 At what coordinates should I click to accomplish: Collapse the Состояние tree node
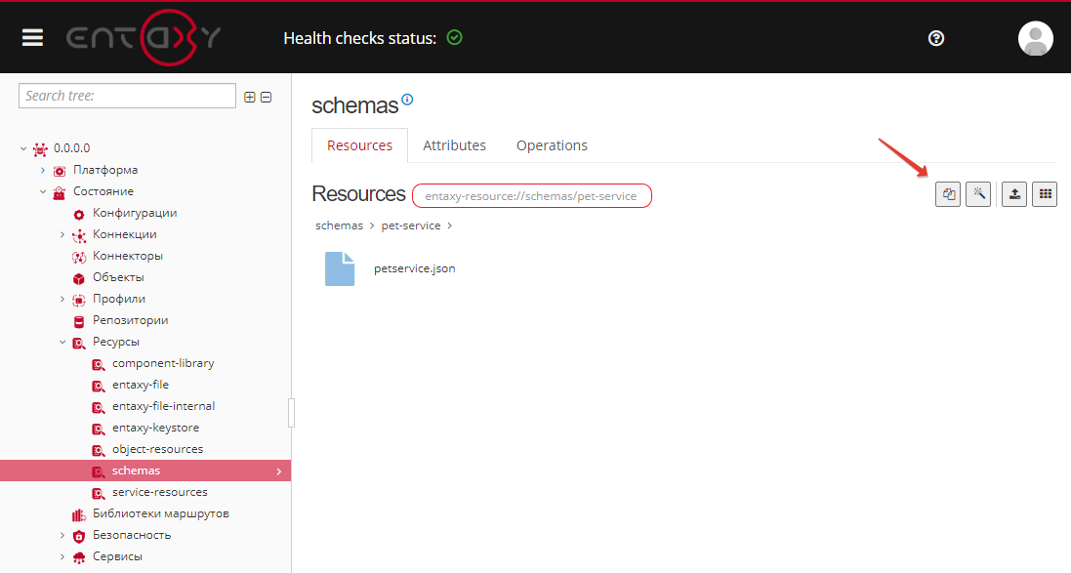(x=43, y=191)
